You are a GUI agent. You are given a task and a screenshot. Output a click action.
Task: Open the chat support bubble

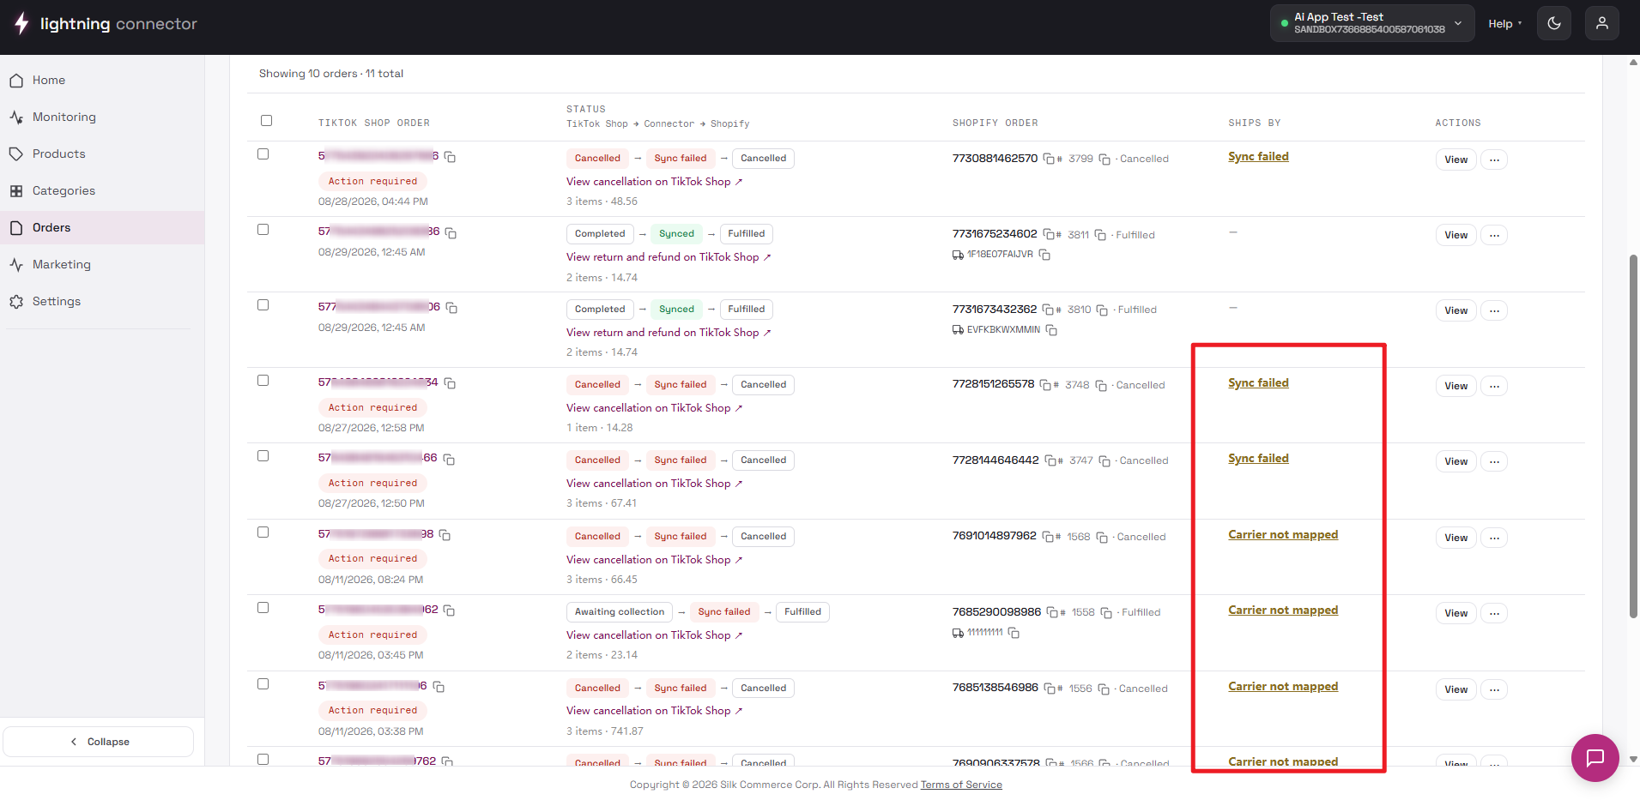pyautogui.click(x=1595, y=758)
